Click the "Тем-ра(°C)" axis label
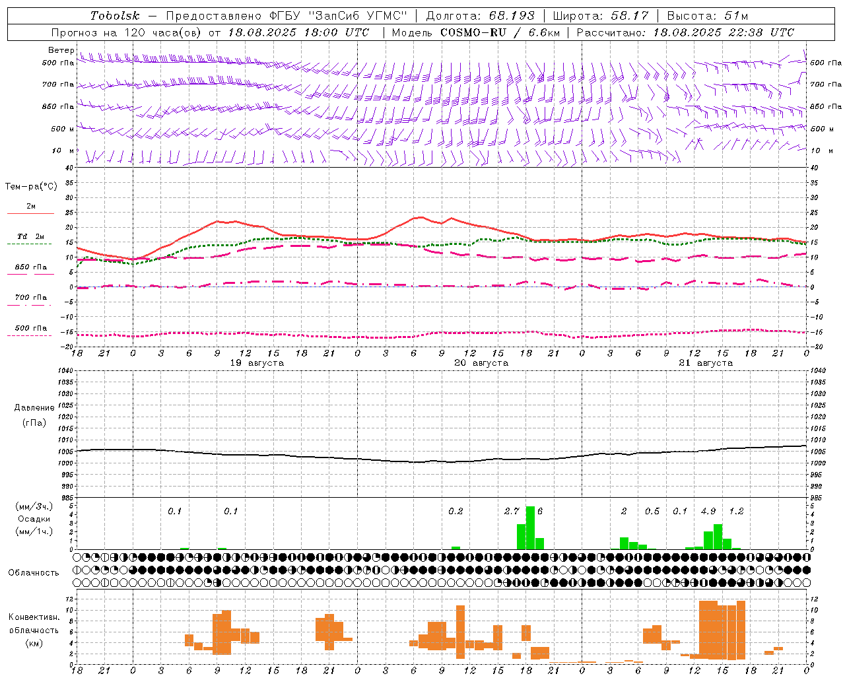This screenshot has width=845, height=676. pyautogui.click(x=31, y=187)
